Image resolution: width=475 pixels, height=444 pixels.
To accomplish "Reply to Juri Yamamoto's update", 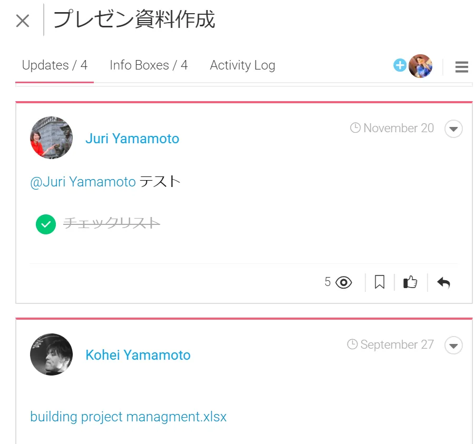I will 443,283.
